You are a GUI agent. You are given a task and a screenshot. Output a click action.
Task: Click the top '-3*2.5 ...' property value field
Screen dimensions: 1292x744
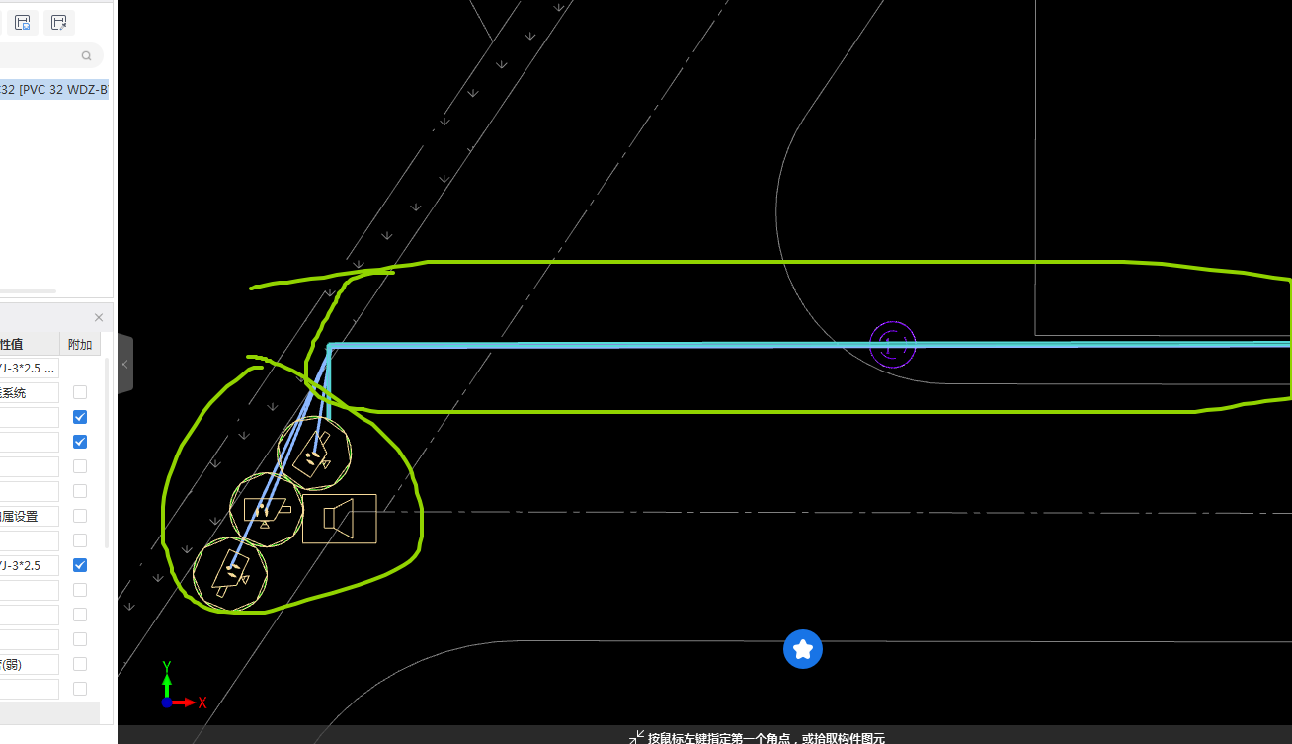click(30, 368)
